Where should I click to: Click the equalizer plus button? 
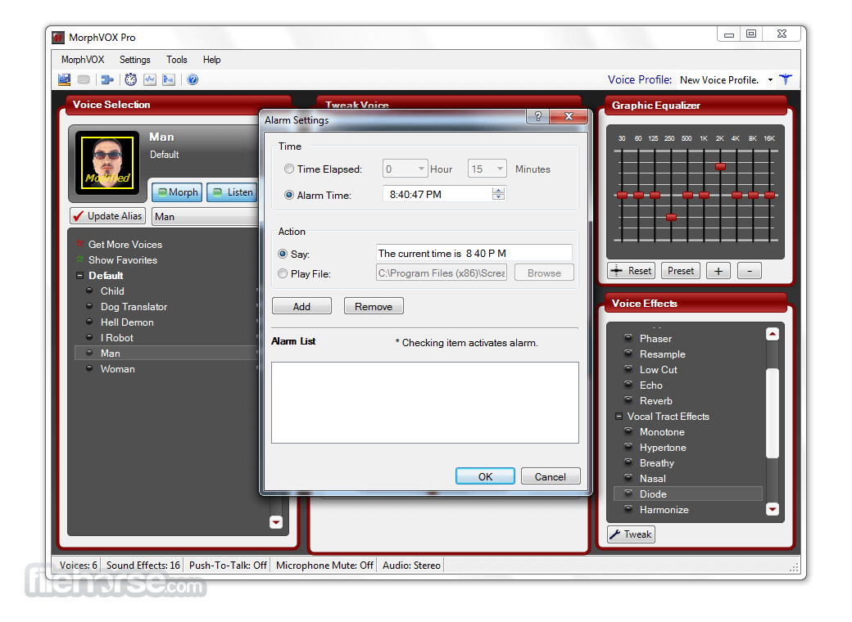pos(718,270)
